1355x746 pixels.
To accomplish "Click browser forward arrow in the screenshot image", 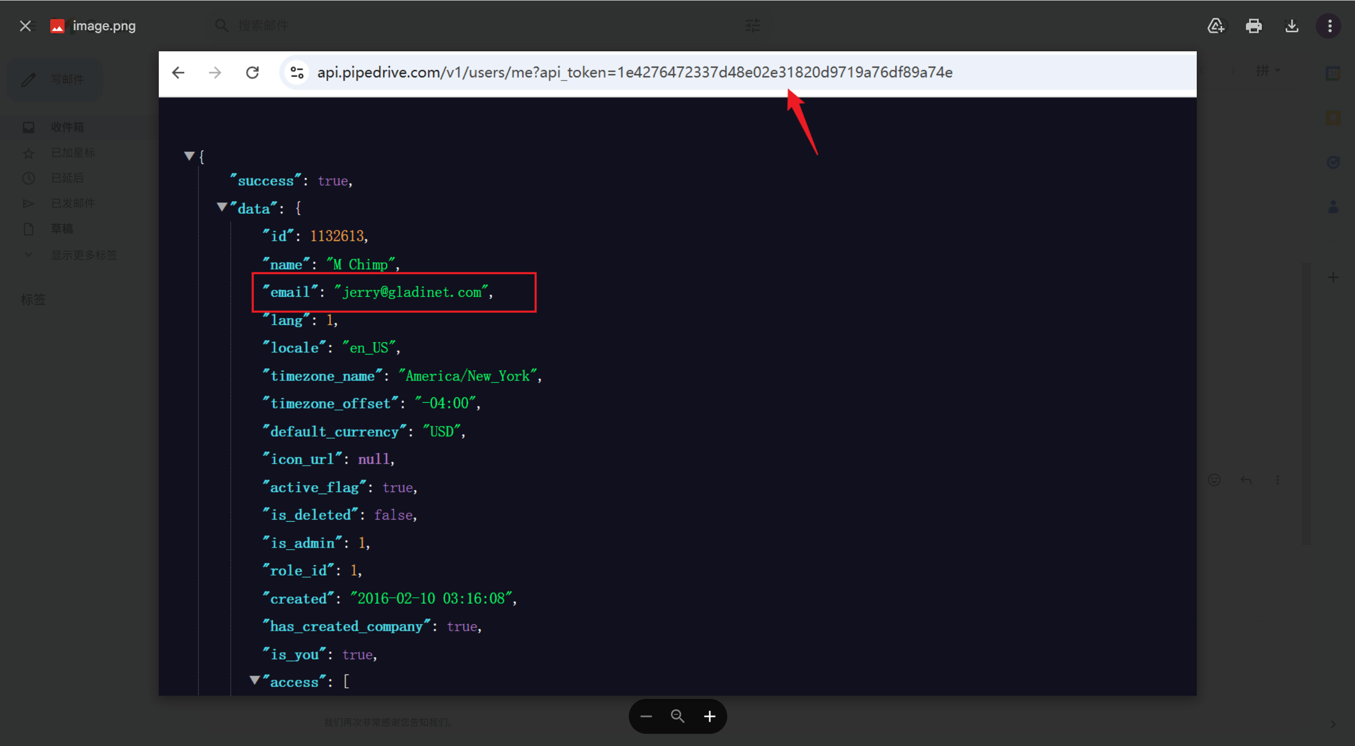I will tap(215, 72).
